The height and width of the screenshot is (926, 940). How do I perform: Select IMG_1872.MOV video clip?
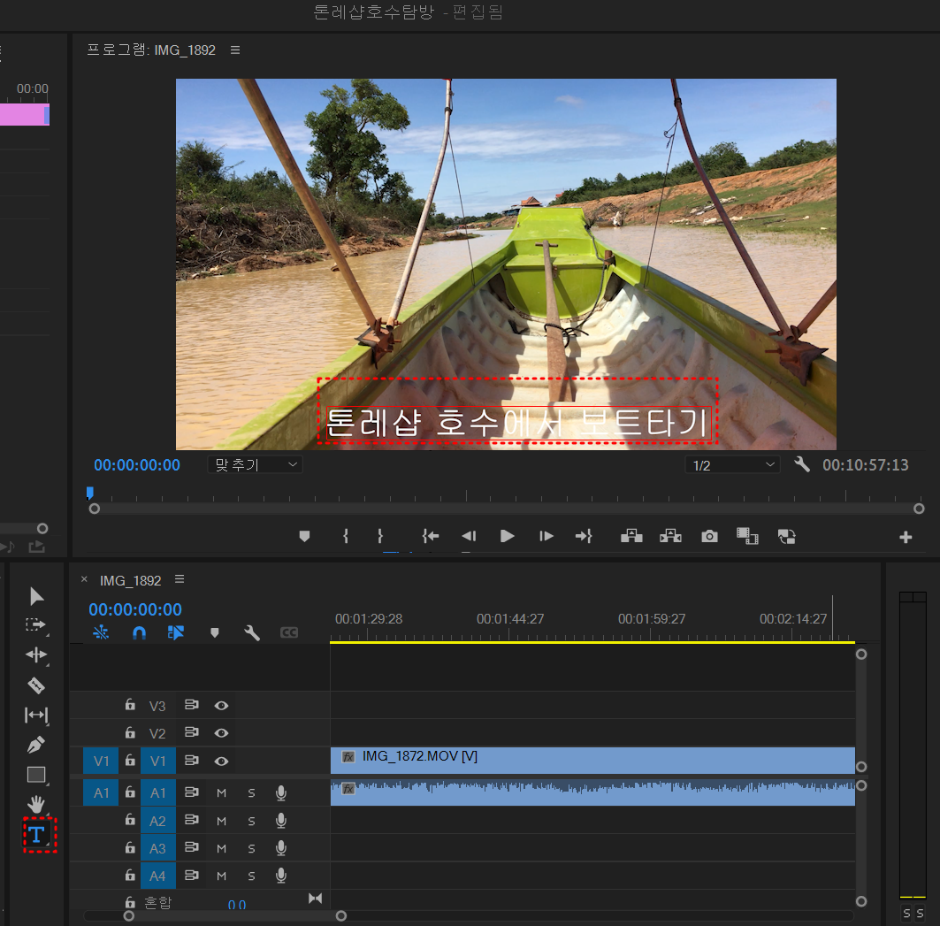pos(592,761)
